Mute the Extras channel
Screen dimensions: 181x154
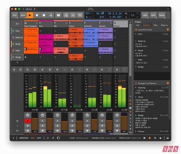(72, 130)
